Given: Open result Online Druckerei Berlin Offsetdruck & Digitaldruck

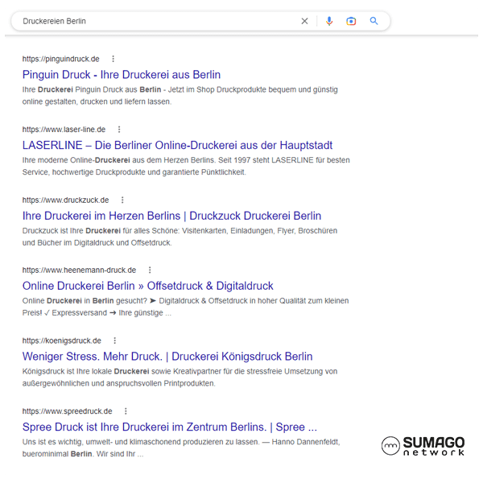Looking at the screenshot, I should 147,286.
